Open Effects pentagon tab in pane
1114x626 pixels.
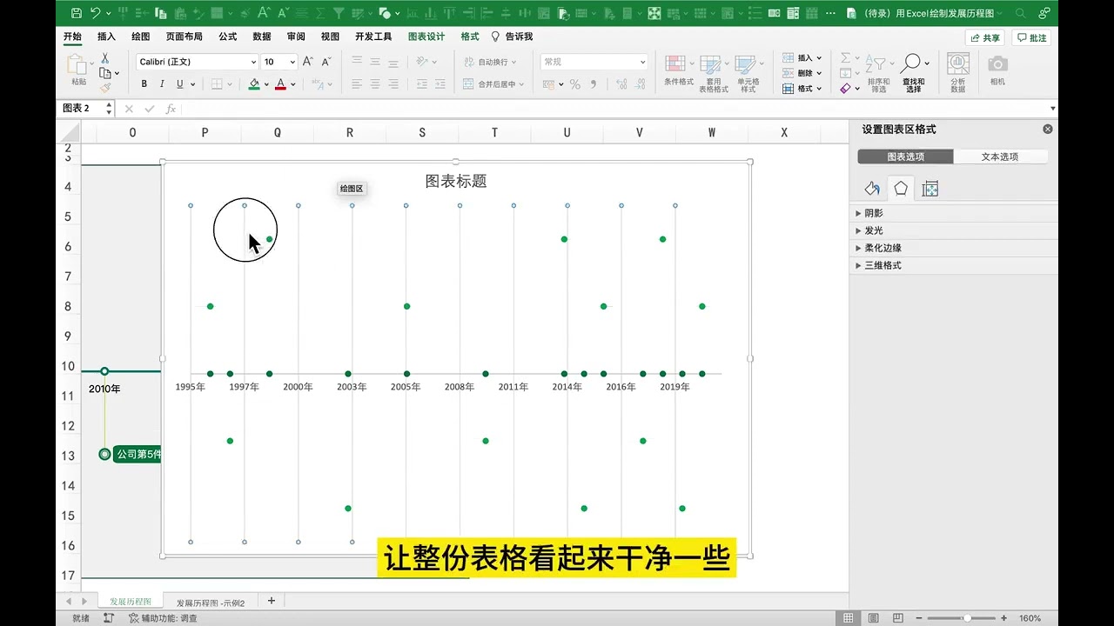click(901, 189)
